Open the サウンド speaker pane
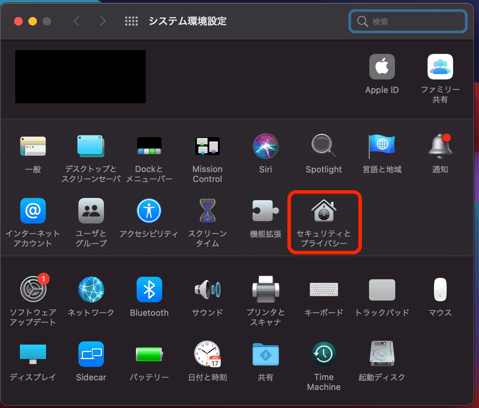The width and height of the screenshot is (479, 408). point(207,289)
